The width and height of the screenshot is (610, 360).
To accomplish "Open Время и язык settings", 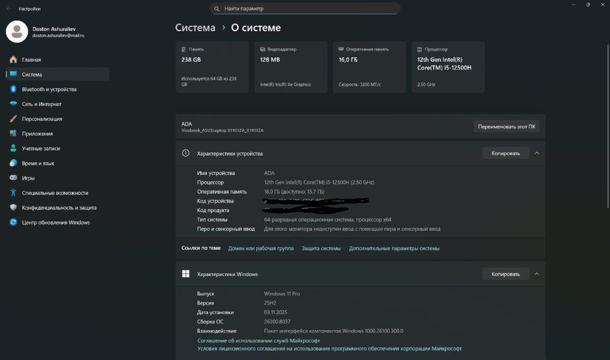I will tap(57, 163).
